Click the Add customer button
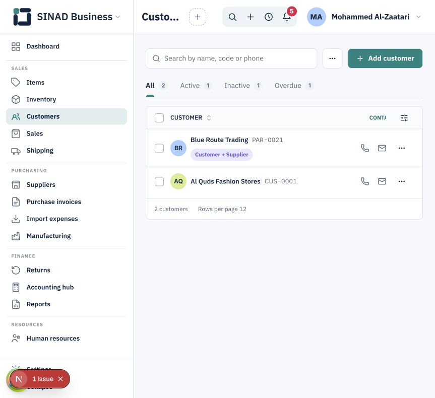435x398 pixels. point(385,58)
